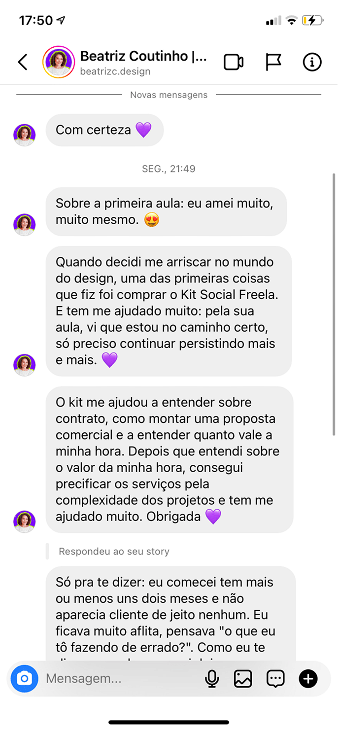This screenshot has width=338, height=731.
Task: Open Beatriz Coutinho profile name in header
Action: click(x=143, y=56)
